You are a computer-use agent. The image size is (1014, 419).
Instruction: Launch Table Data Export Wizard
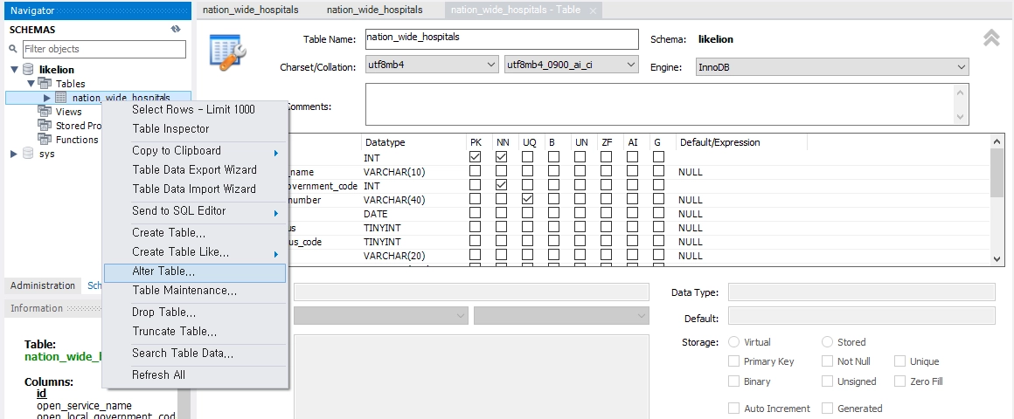click(x=195, y=170)
